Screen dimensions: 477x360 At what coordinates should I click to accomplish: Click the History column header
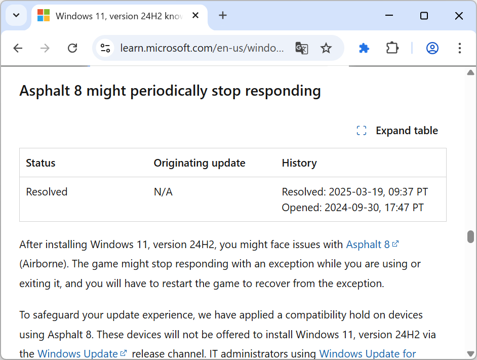click(x=299, y=163)
